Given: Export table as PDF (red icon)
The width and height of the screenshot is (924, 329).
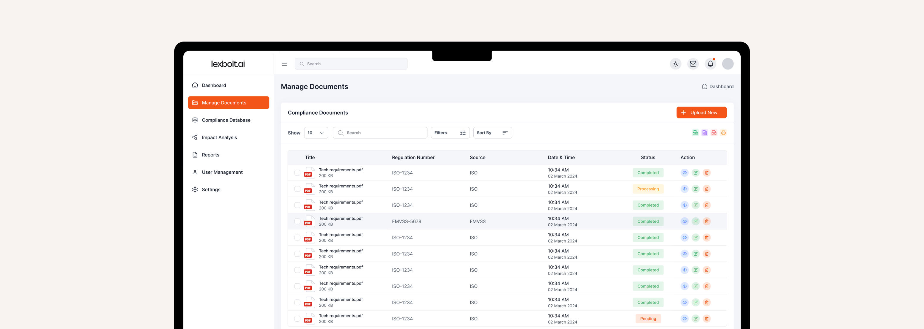Looking at the screenshot, I should pyautogui.click(x=714, y=133).
